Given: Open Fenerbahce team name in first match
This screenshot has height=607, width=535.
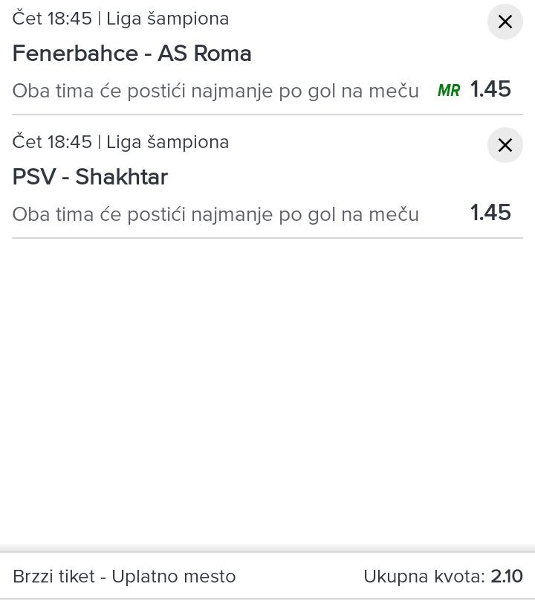Looking at the screenshot, I should point(75,53).
